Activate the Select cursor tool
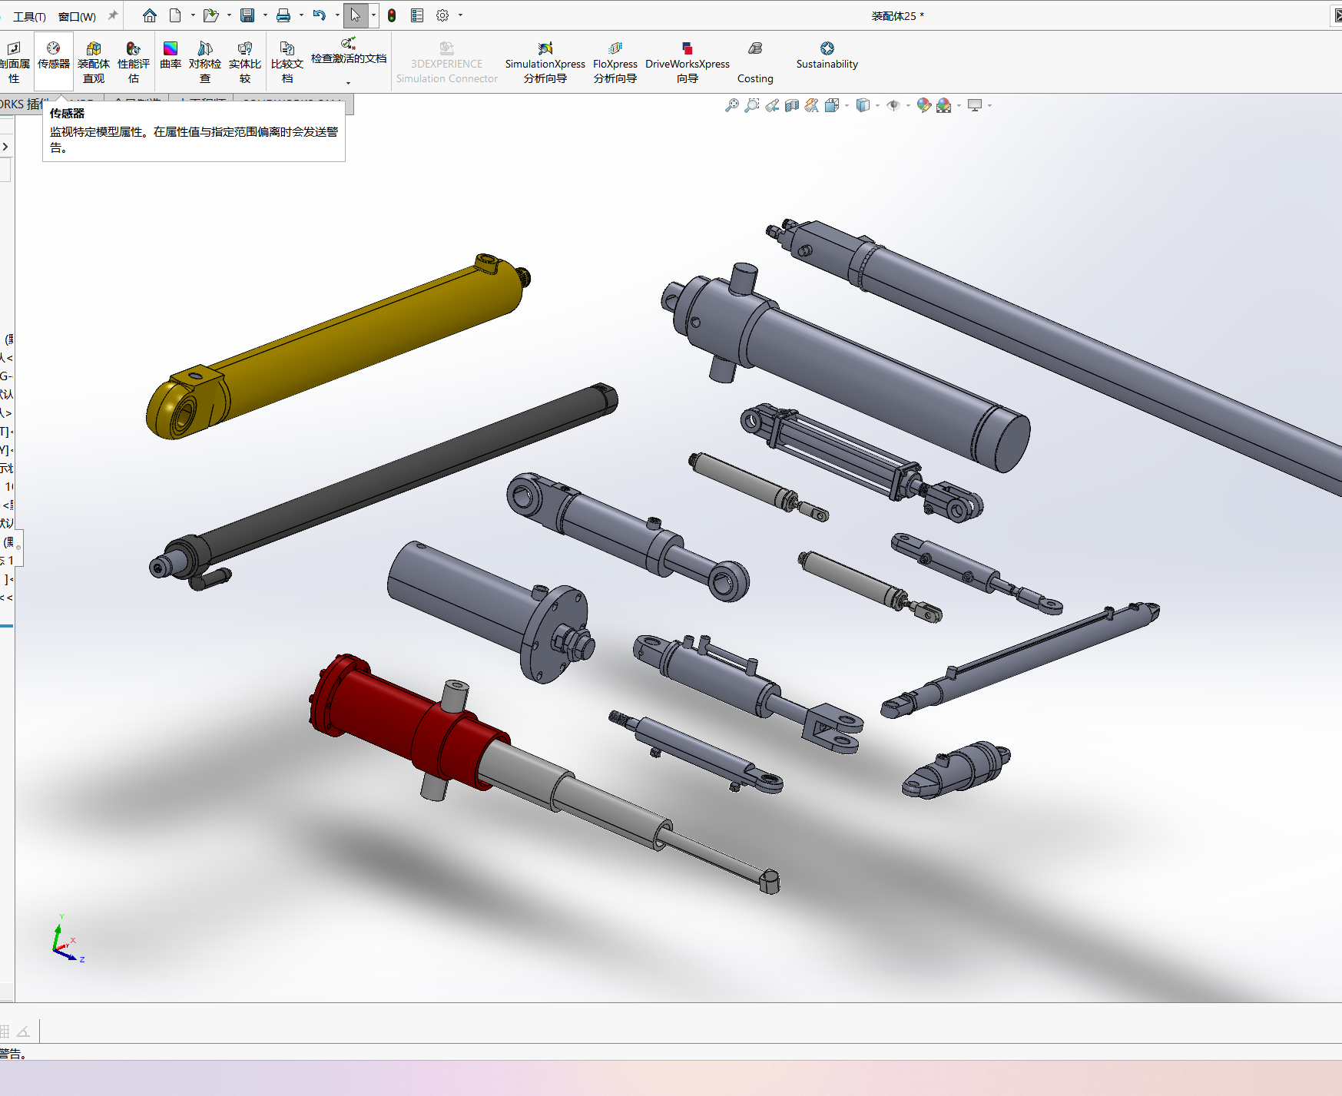This screenshot has width=1342, height=1096. point(355,15)
